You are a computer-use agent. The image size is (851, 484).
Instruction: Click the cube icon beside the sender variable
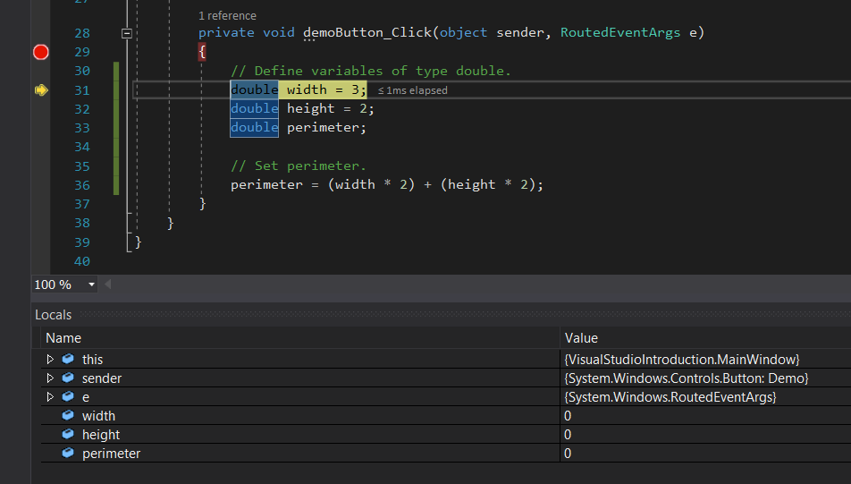[68, 378]
